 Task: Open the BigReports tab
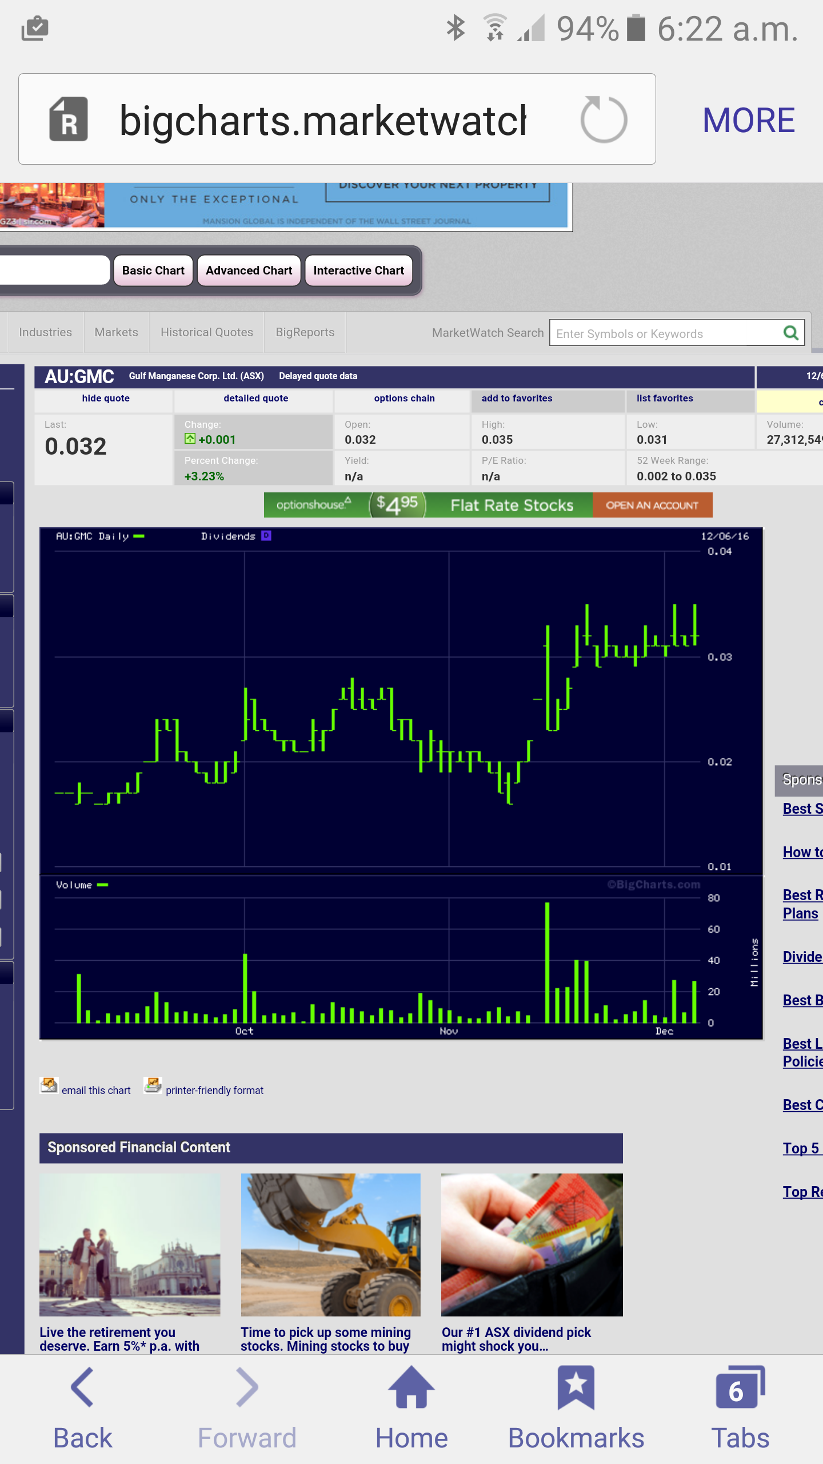pyautogui.click(x=305, y=332)
